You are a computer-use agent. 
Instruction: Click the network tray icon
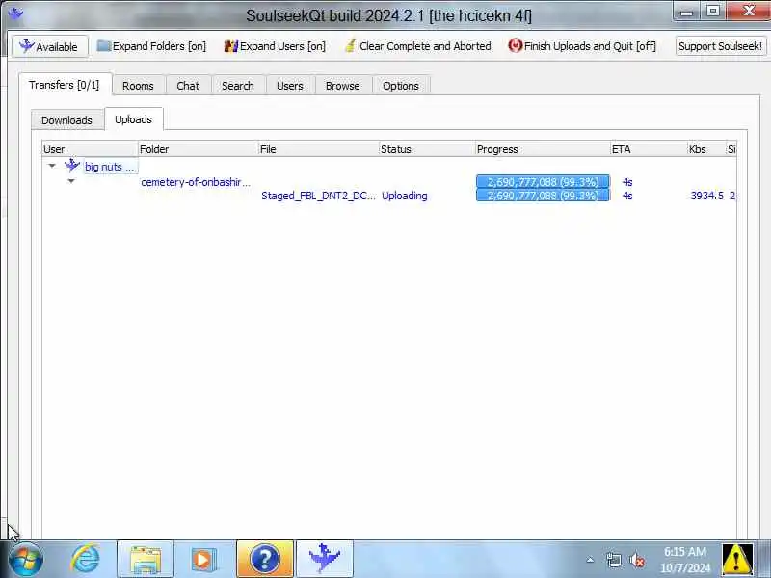(614, 560)
